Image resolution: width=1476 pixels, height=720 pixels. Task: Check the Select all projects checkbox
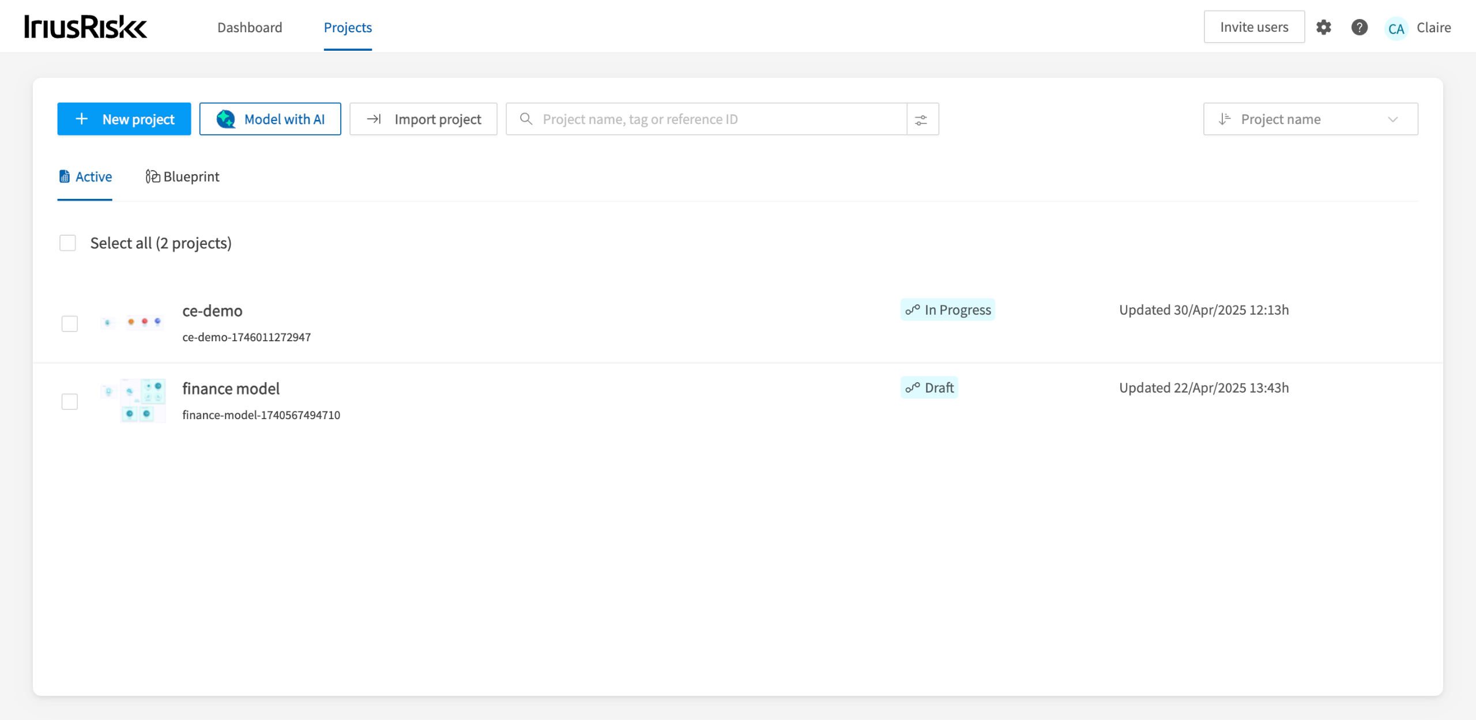(x=67, y=243)
